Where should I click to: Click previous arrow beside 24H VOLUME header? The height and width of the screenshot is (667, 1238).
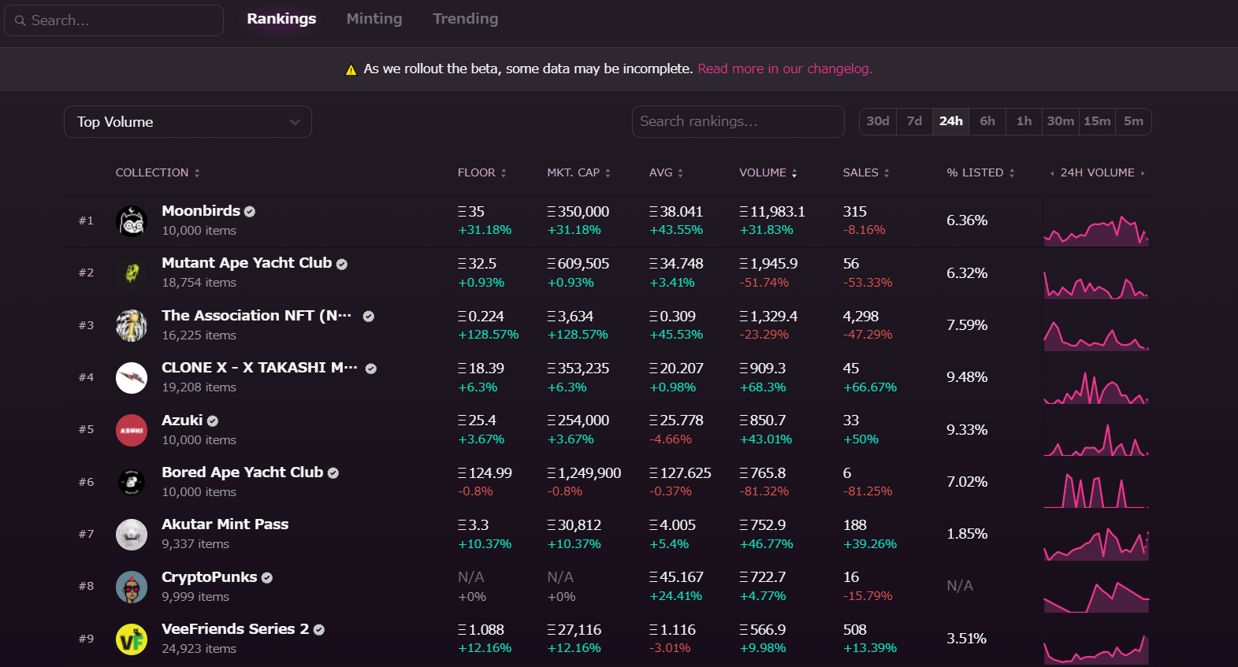point(1052,173)
